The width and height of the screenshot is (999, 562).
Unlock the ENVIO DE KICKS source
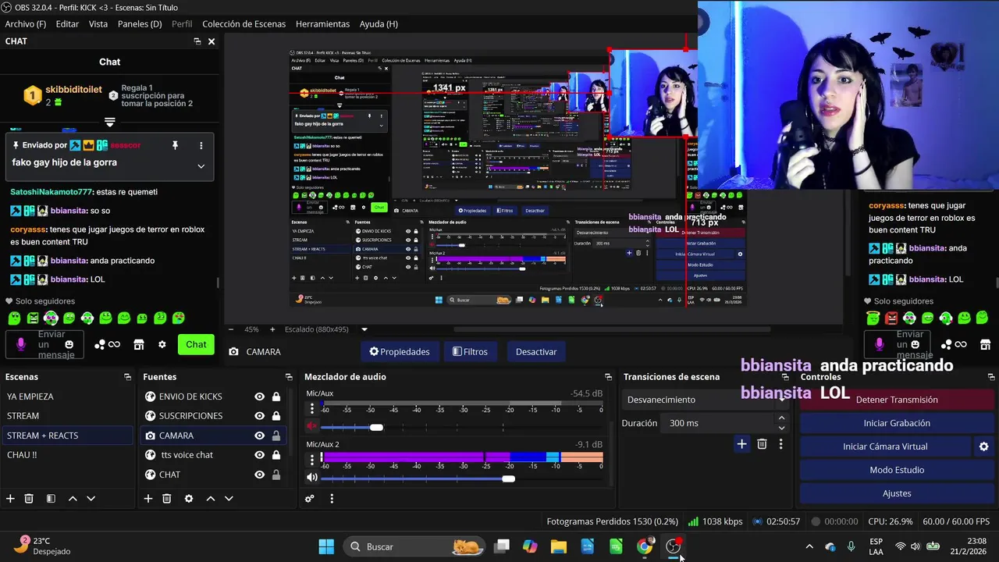[276, 397]
